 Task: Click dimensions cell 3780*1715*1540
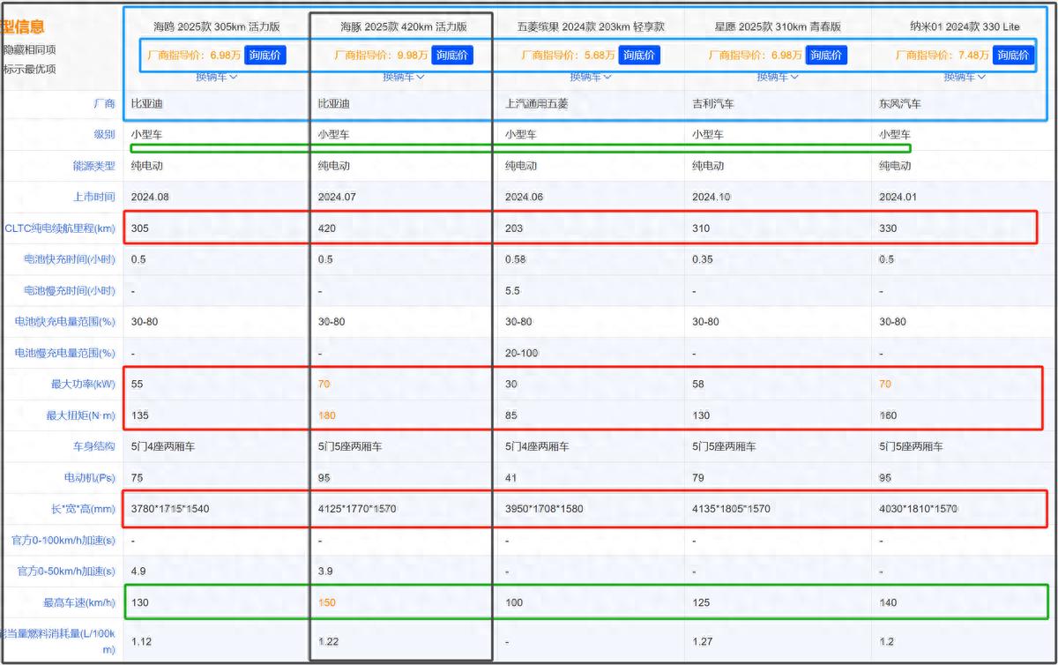(170, 509)
